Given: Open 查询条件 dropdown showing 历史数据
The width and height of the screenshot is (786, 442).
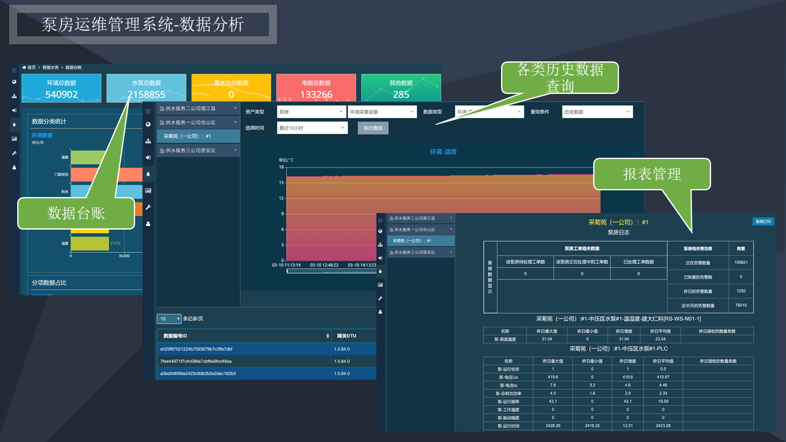Looking at the screenshot, I should tap(597, 112).
